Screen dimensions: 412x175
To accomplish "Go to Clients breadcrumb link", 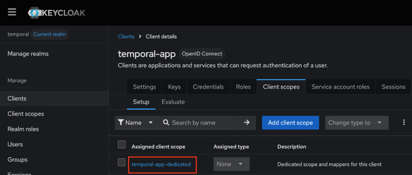I will tap(126, 36).
